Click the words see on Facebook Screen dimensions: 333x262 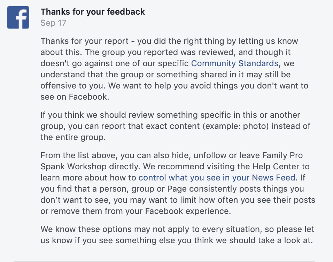coord(75,97)
